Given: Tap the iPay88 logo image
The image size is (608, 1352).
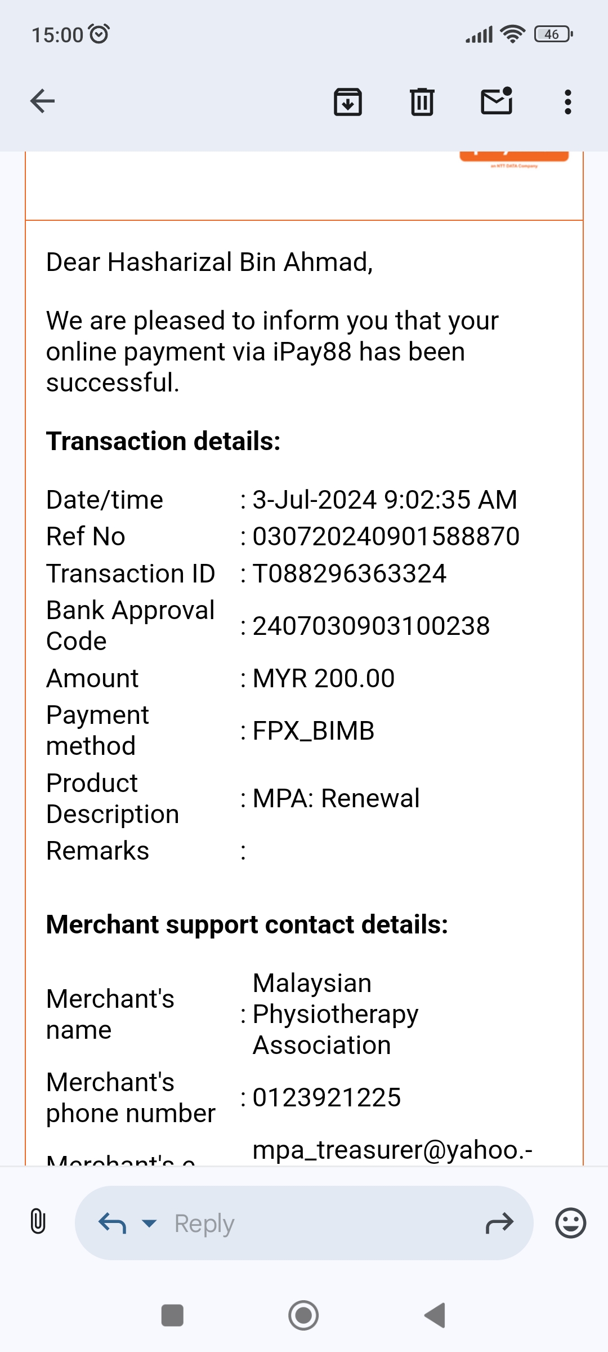Looking at the screenshot, I should coord(513,157).
